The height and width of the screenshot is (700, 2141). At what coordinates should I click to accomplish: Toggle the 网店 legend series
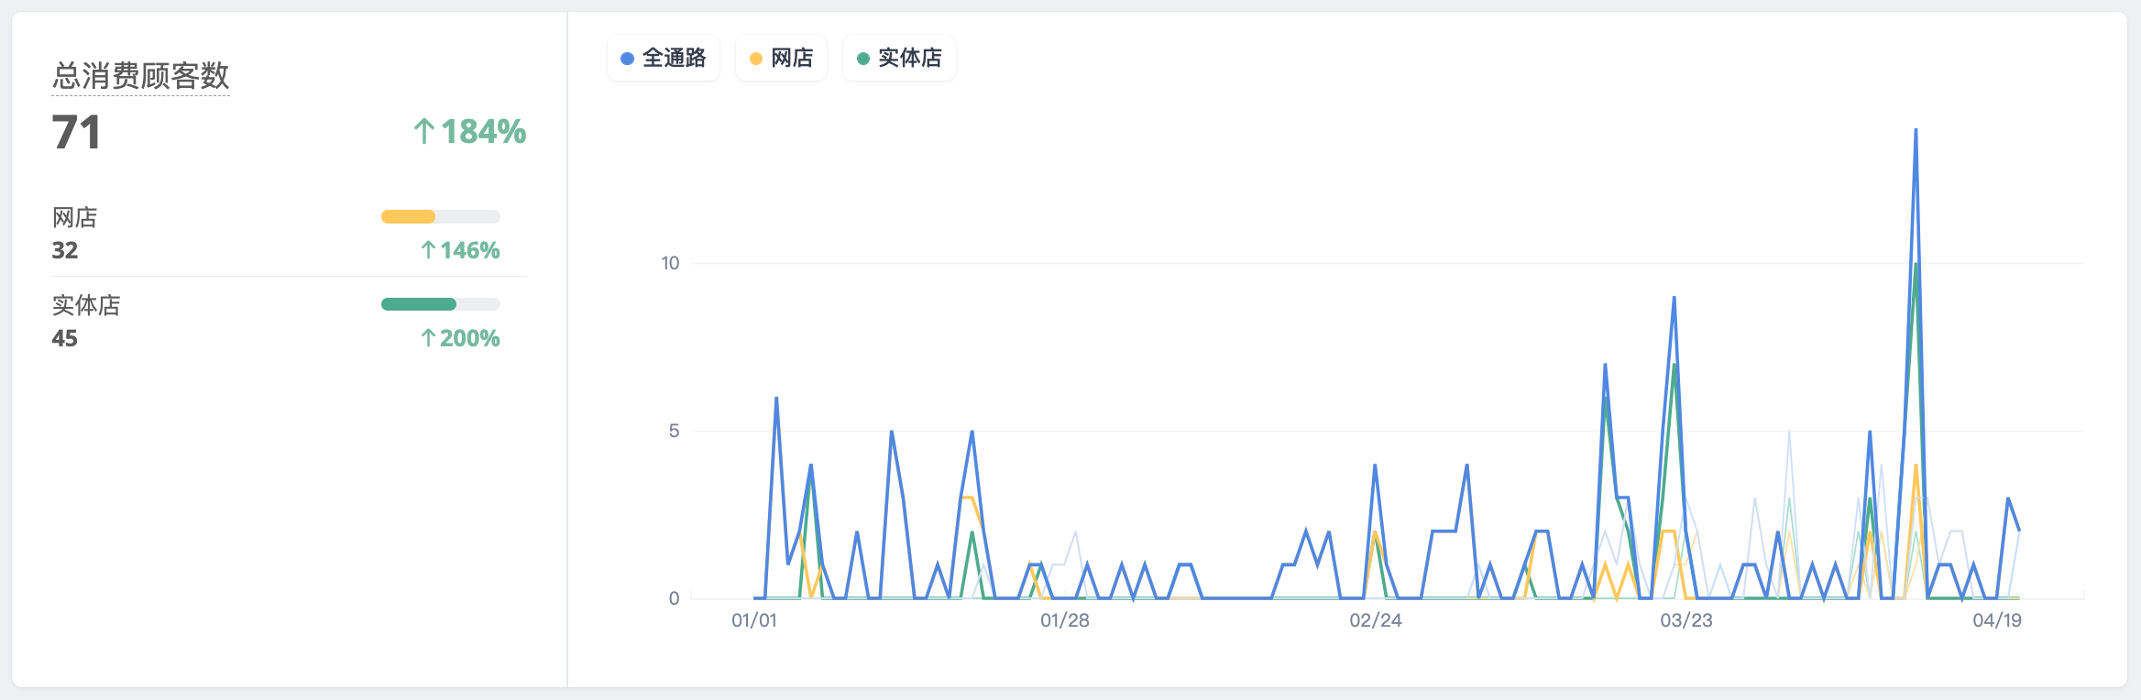pyautogui.click(x=781, y=59)
